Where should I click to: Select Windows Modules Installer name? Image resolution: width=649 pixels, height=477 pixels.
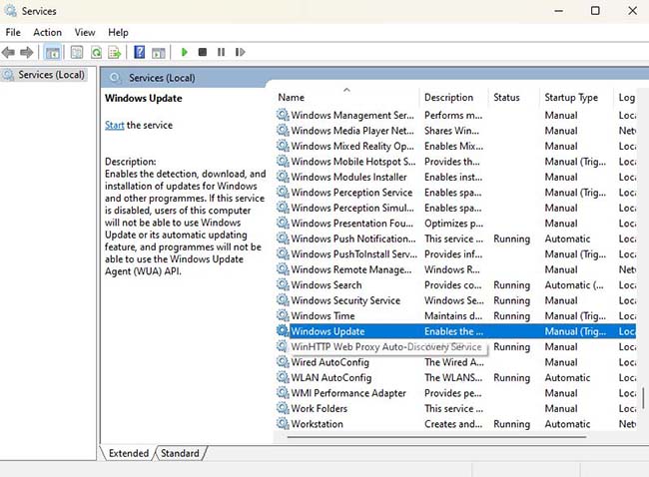[348, 177]
